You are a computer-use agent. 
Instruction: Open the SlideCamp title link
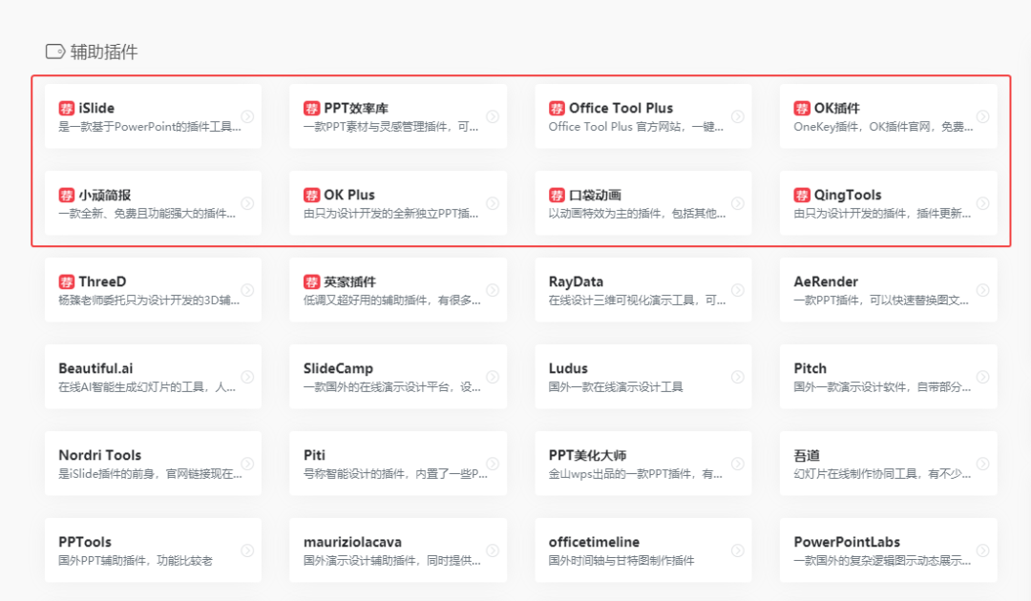click(x=338, y=368)
